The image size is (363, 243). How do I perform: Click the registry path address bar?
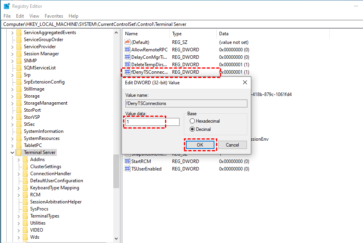coord(181,24)
